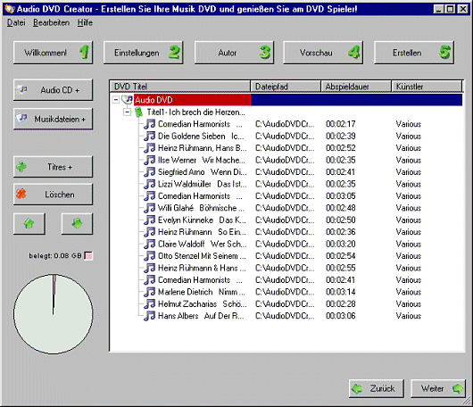The height and width of the screenshot is (407, 473).
Task: Click the Weiter button
Action: (438, 388)
